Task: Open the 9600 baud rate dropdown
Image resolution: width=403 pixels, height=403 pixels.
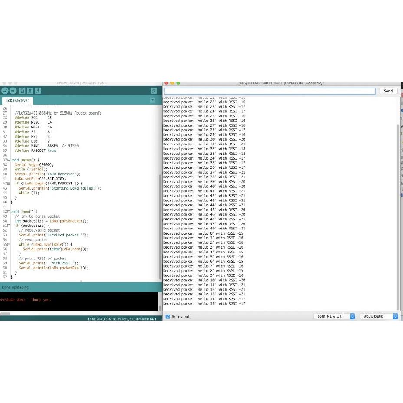Action: [x=379, y=316]
